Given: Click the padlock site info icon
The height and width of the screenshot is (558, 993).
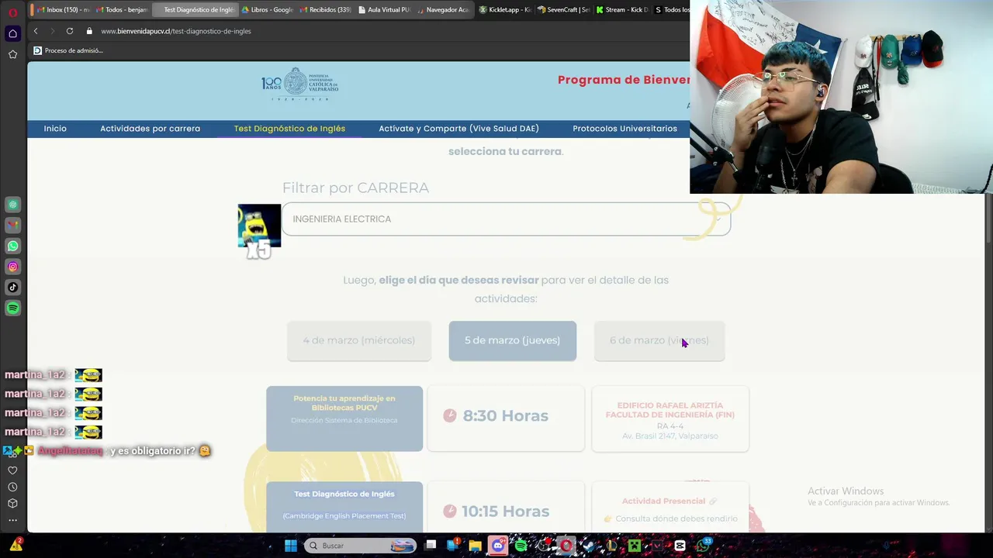Looking at the screenshot, I should point(89,31).
